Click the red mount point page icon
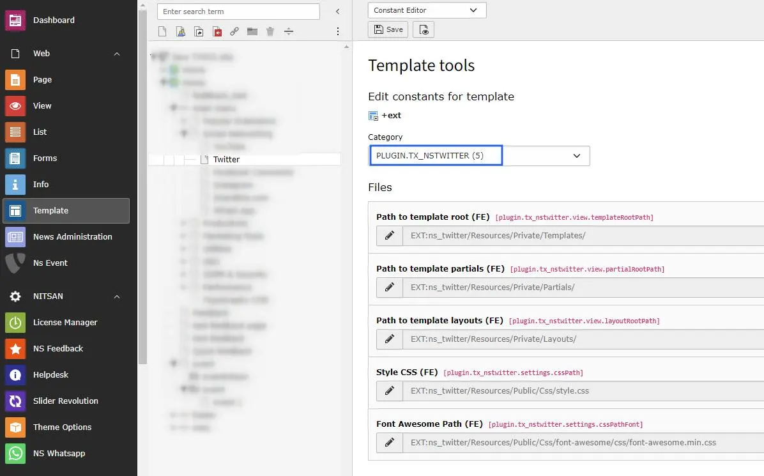Image resolution: width=764 pixels, height=476 pixels. coord(217,32)
